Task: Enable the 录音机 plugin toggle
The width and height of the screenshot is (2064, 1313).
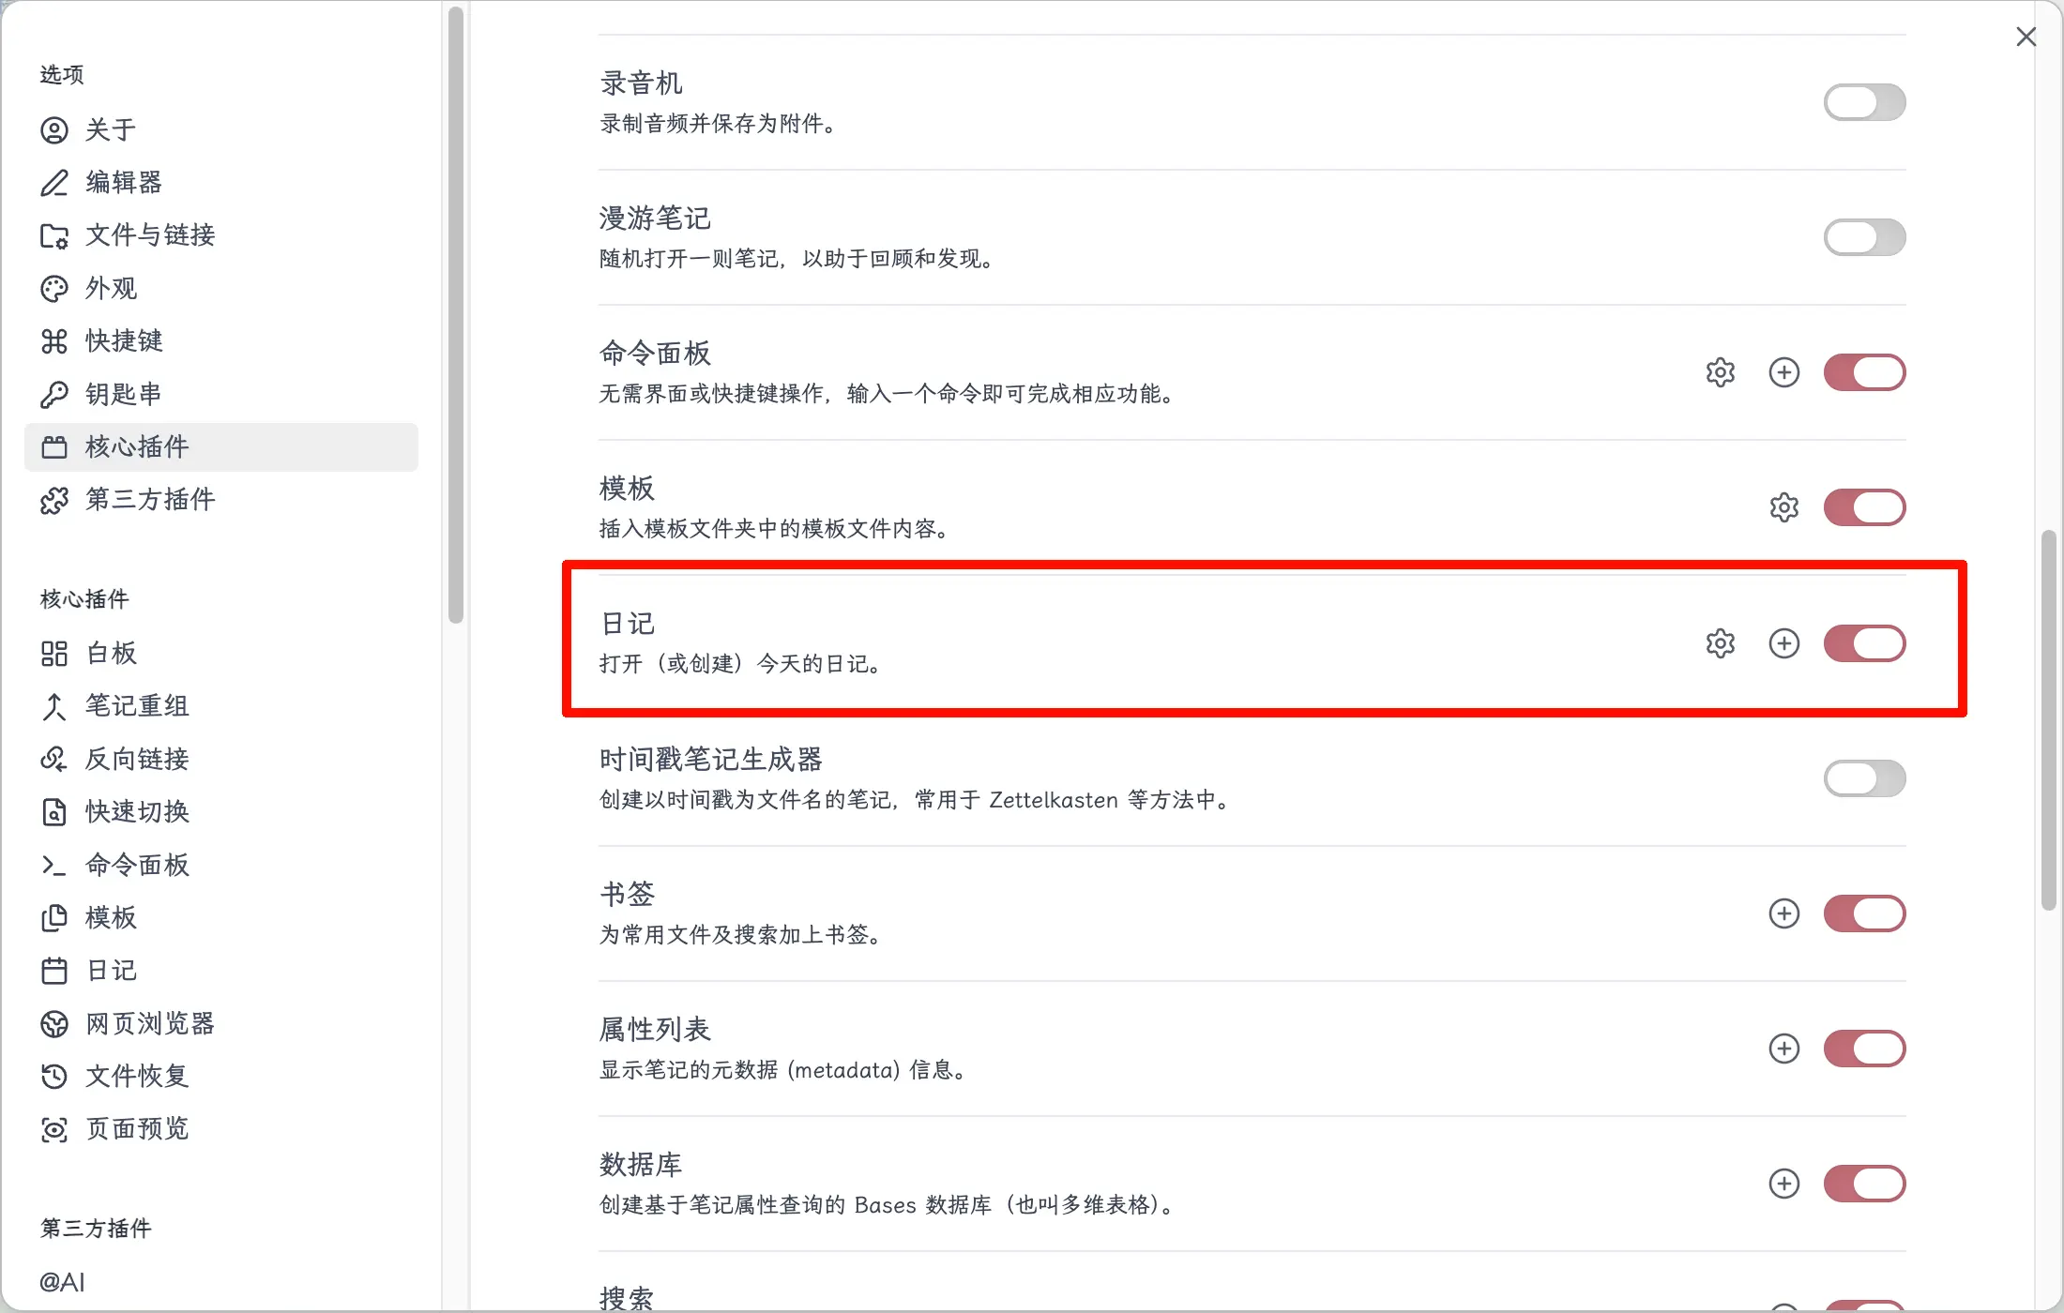Action: tap(1864, 102)
